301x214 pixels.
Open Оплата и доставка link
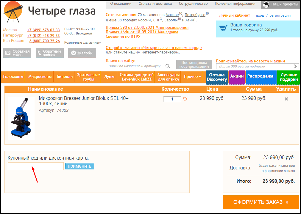(x=155, y=4)
